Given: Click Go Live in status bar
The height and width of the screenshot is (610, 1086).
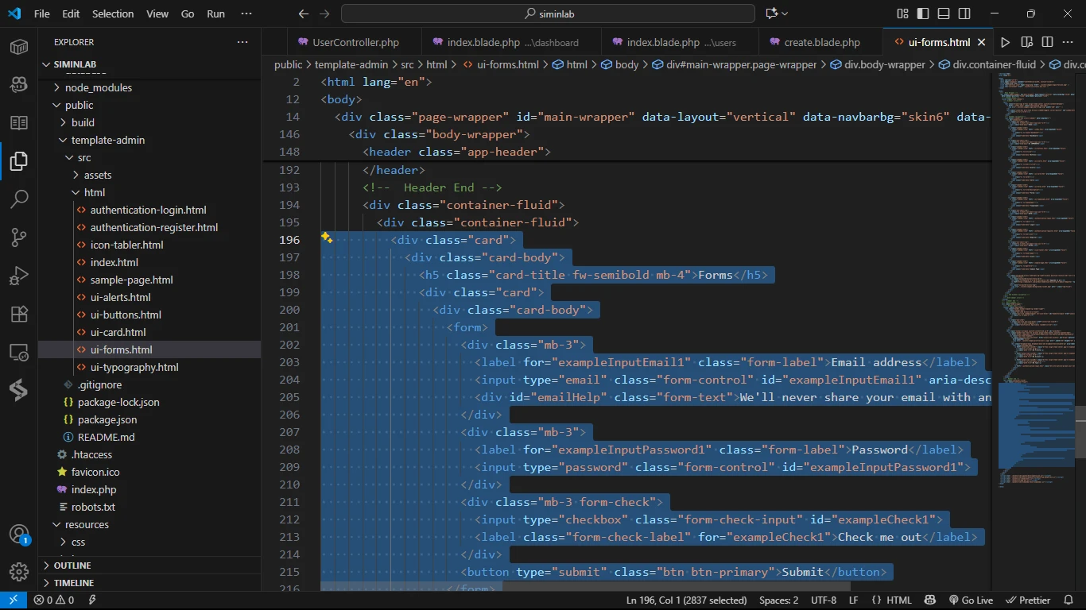Looking at the screenshot, I should 970,600.
